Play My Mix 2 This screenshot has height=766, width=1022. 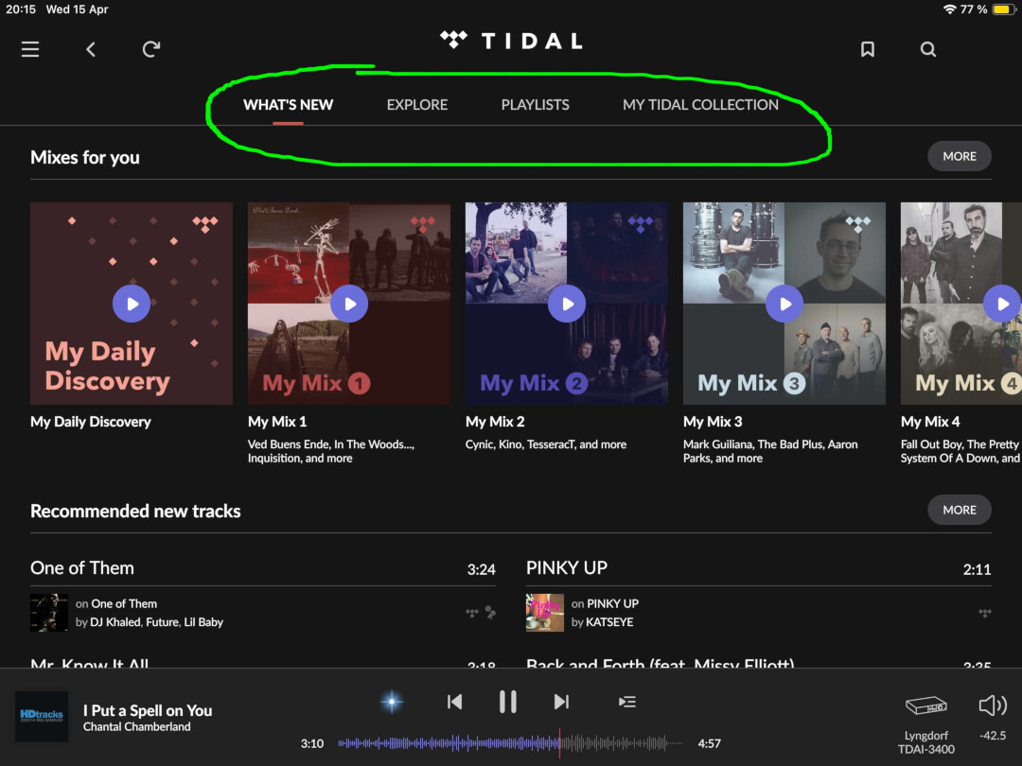[x=567, y=304]
